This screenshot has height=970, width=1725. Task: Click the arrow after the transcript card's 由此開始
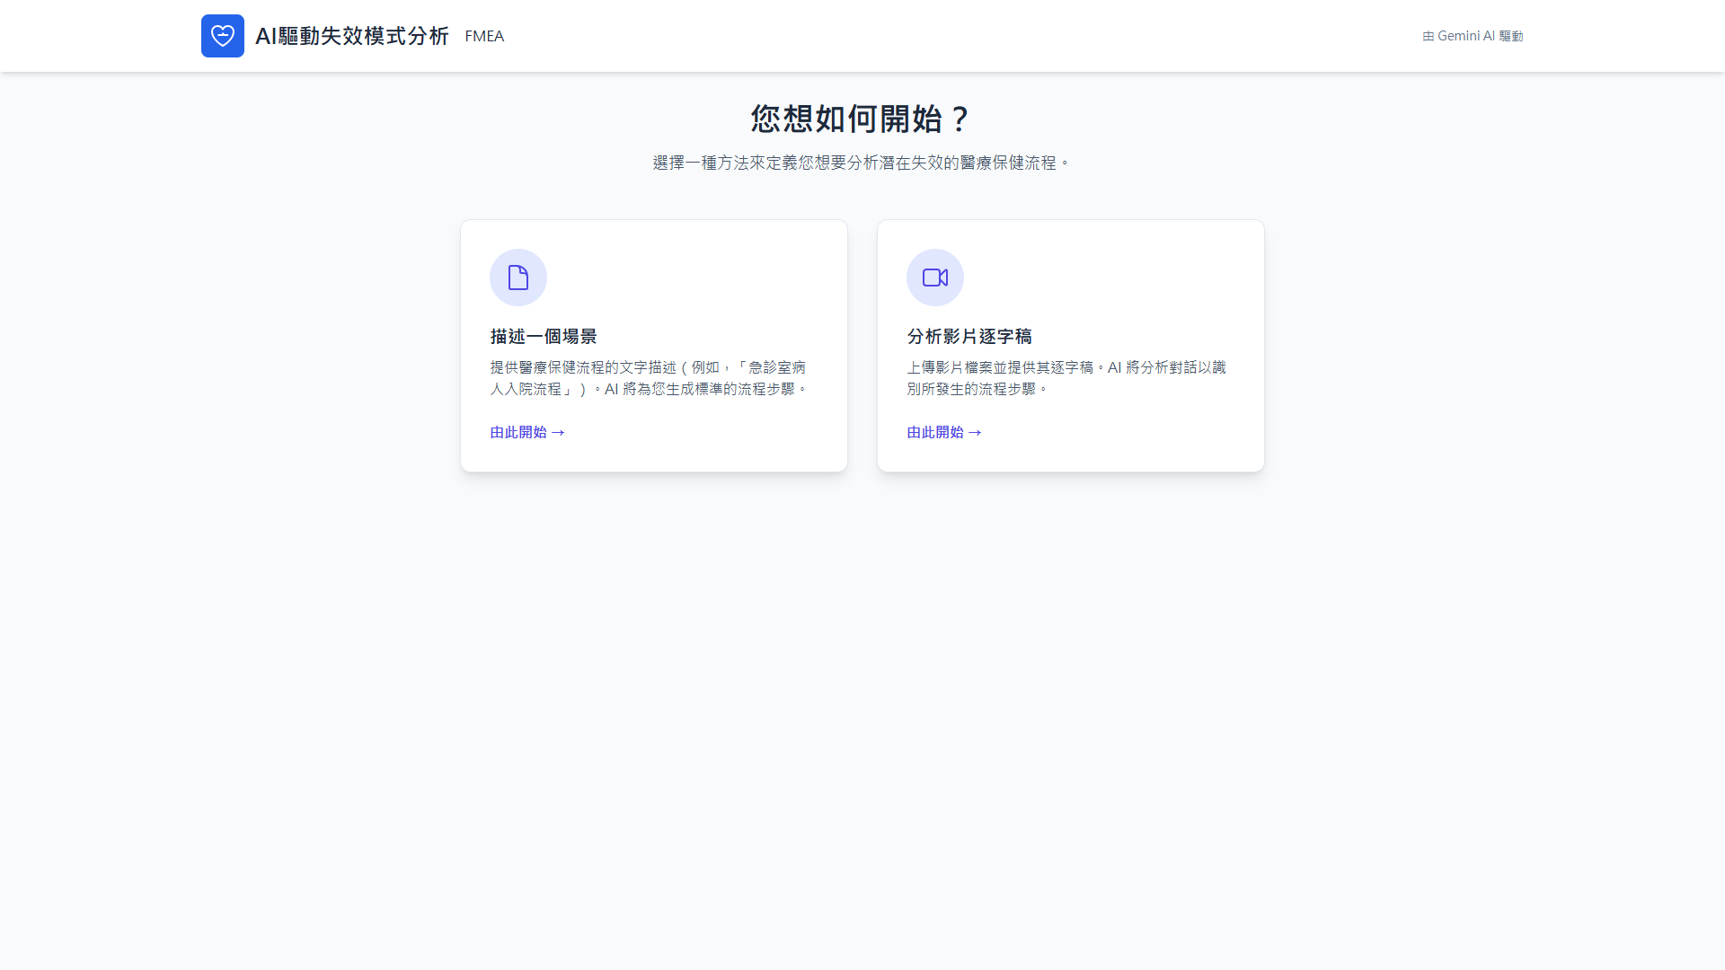[975, 433]
